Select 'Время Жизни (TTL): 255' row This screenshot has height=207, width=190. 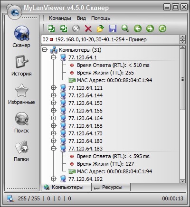tap(105, 73)
